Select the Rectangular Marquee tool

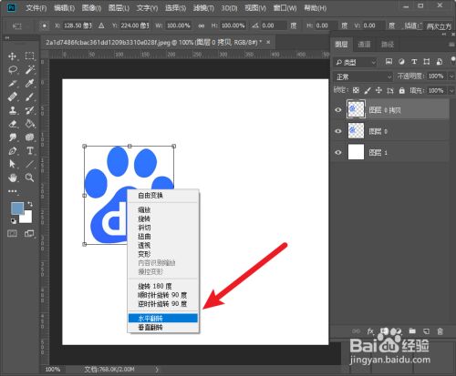[x=29, y=56]
